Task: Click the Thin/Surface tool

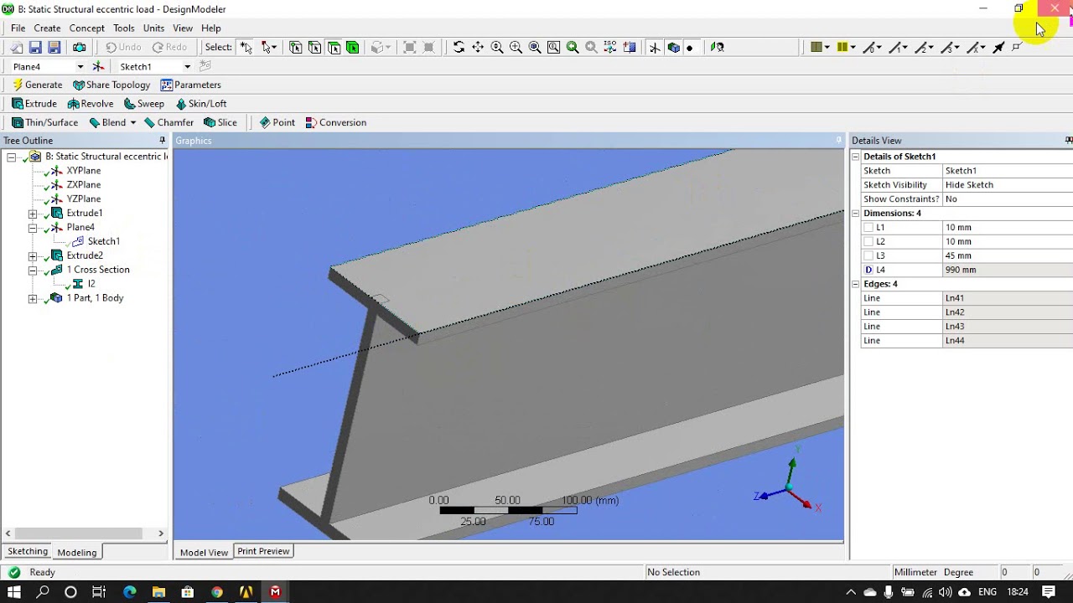Action: [x=44, y=122]
